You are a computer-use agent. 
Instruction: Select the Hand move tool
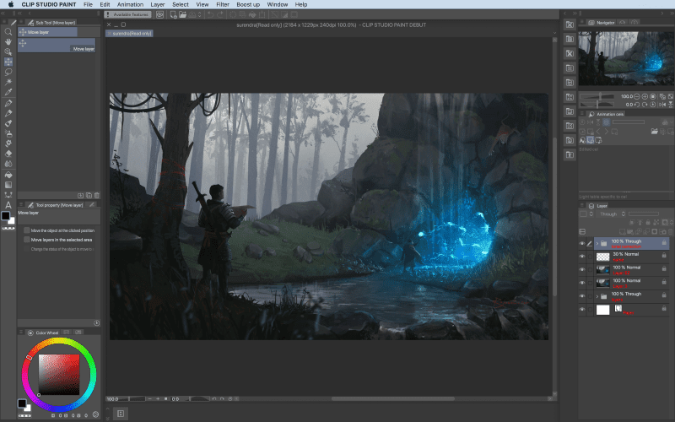click(8, 41)
